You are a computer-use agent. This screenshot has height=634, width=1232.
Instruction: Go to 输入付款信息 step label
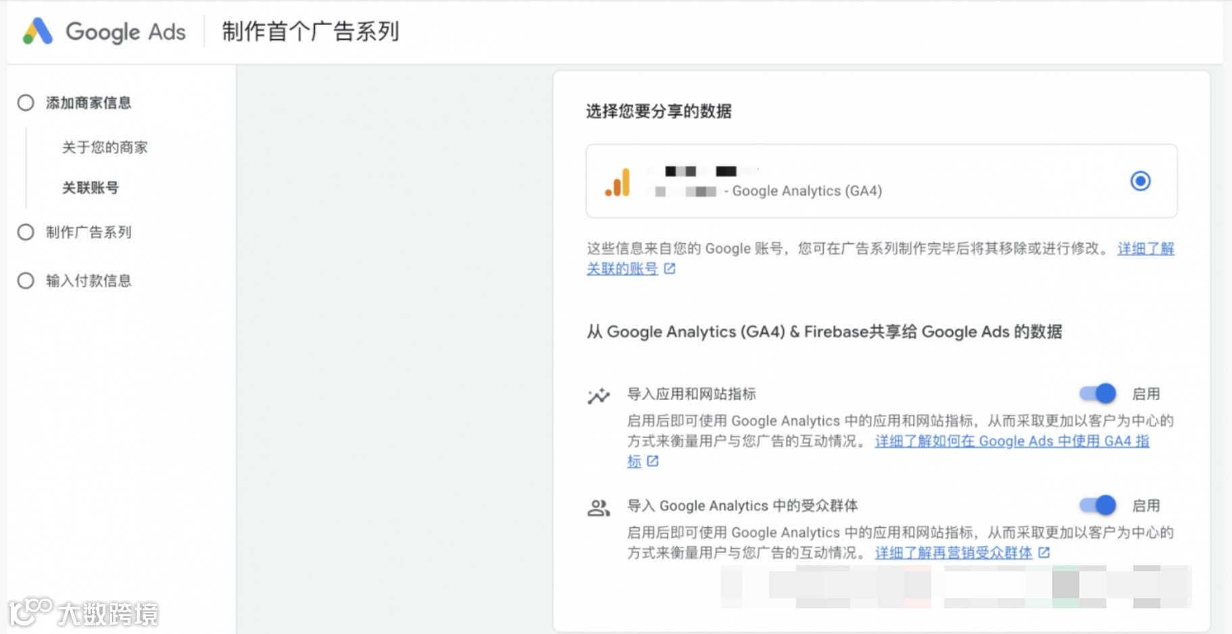tap(89, 281)
